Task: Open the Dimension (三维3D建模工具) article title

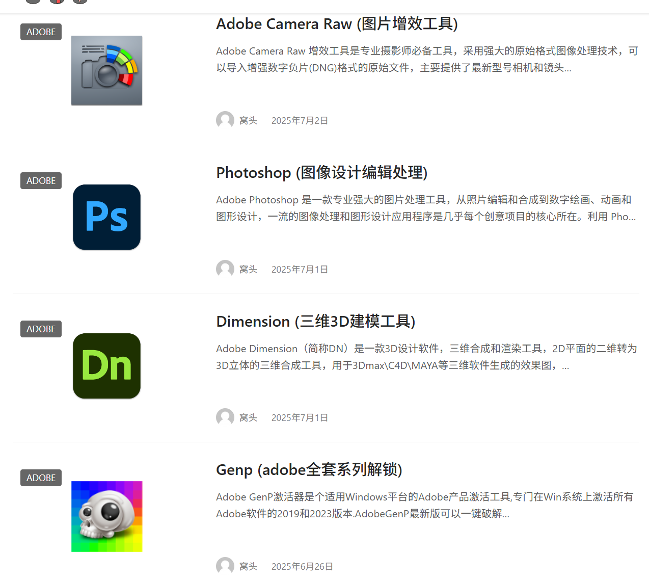Action: [315, 322]
